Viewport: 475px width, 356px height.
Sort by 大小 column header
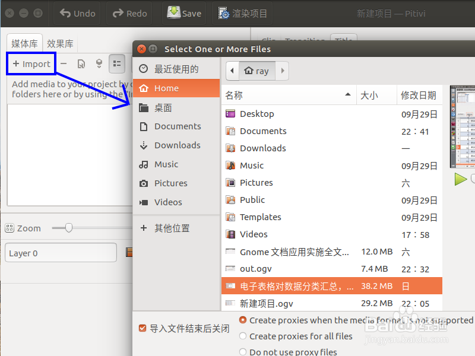coord(376,95)
